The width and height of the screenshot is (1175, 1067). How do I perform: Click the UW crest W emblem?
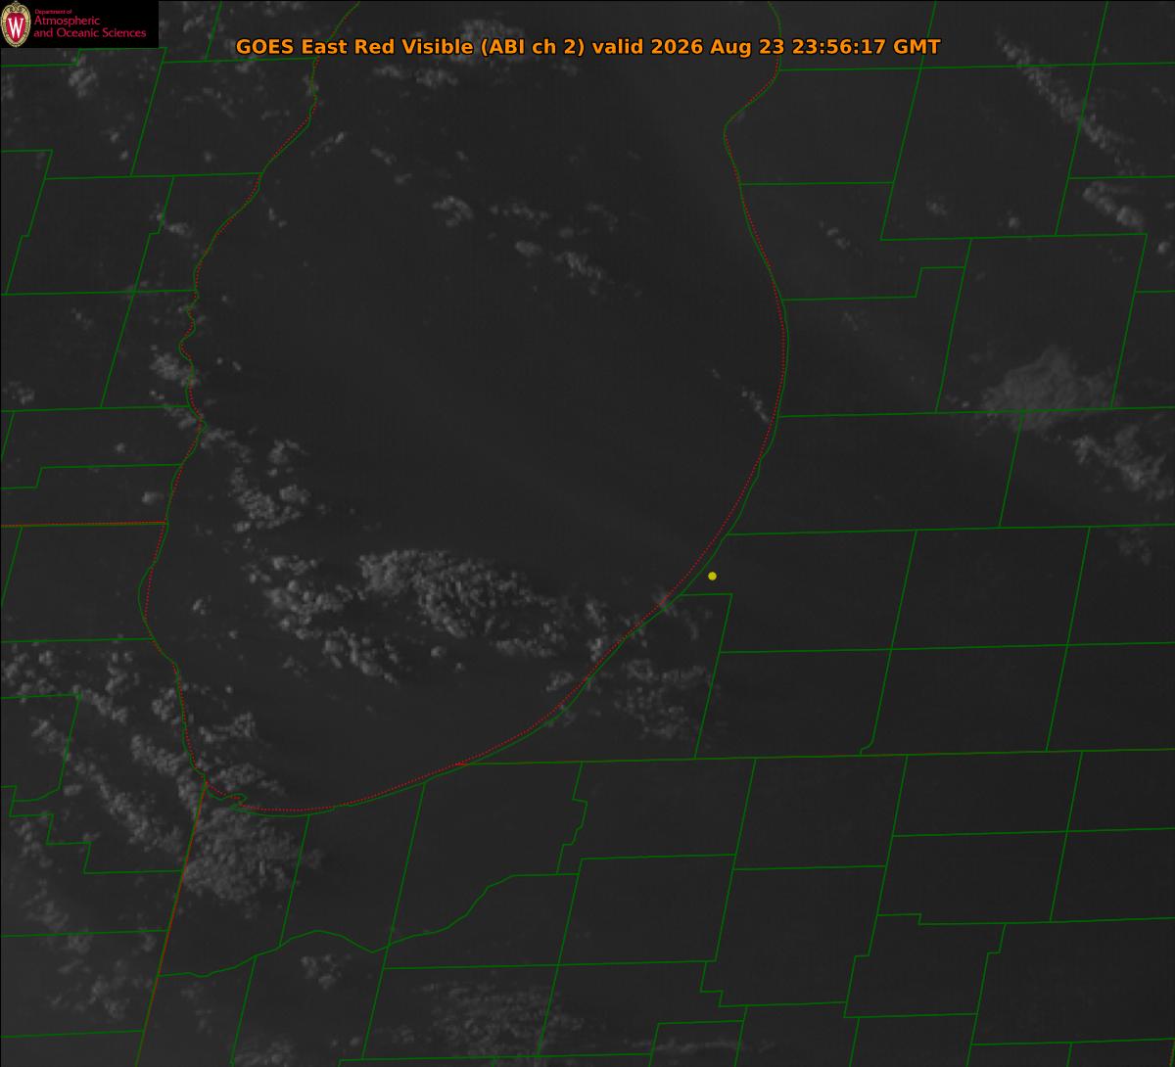pyautogui.click(x=16, y=24)
